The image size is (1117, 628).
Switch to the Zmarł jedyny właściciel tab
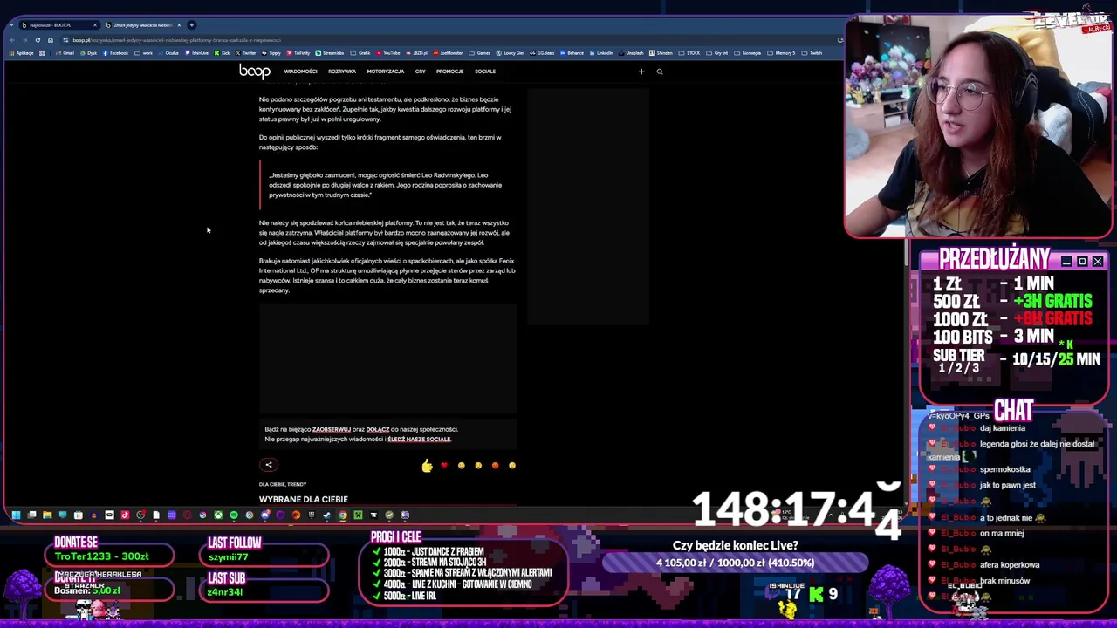[141, 25]
